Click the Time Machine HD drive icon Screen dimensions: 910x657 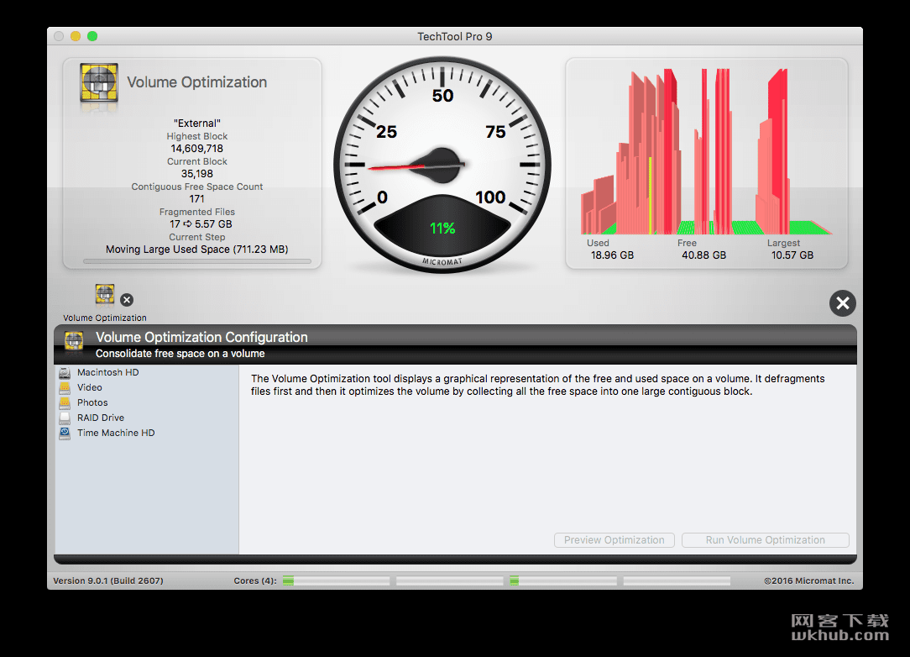pyautogui.click(x=65, y=433)
